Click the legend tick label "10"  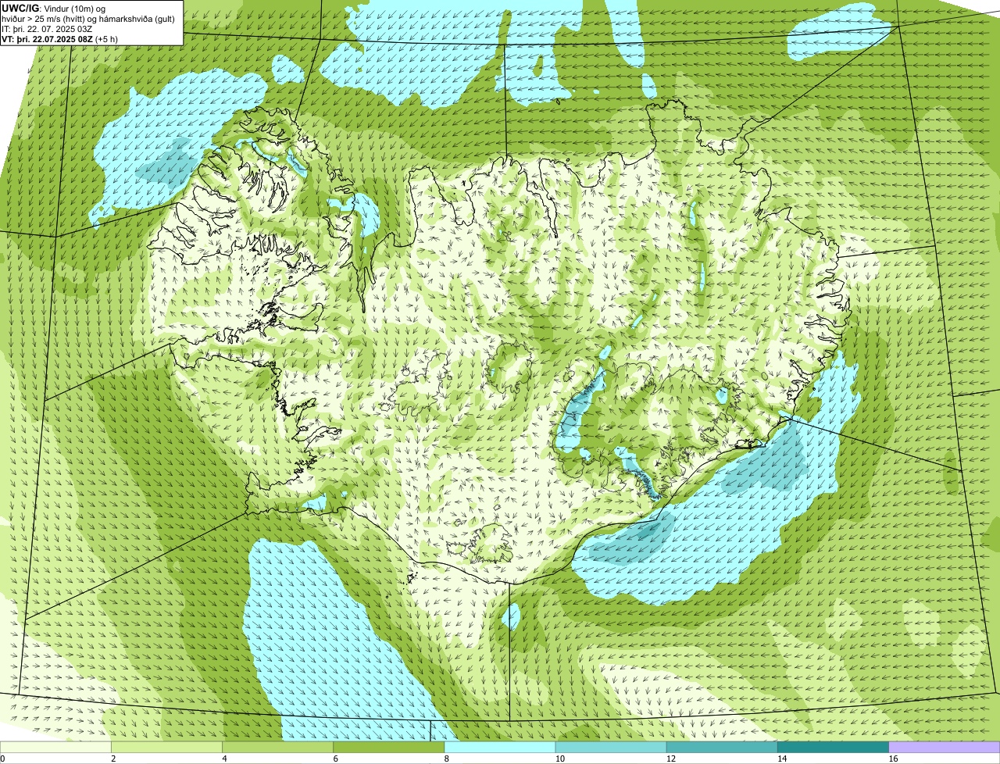(x=559, y=759)
